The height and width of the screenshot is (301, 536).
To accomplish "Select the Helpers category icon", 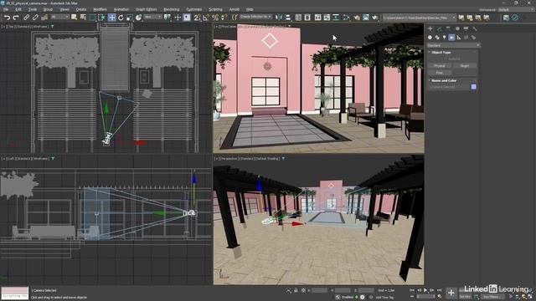I will [x=459, y=37].
